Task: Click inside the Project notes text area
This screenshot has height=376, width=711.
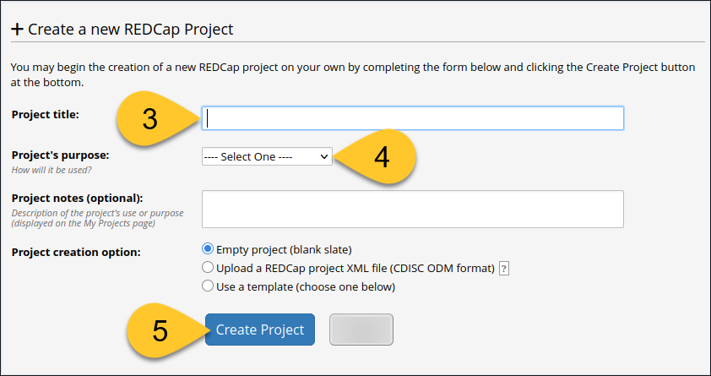Action: click(x=413, y=209)
